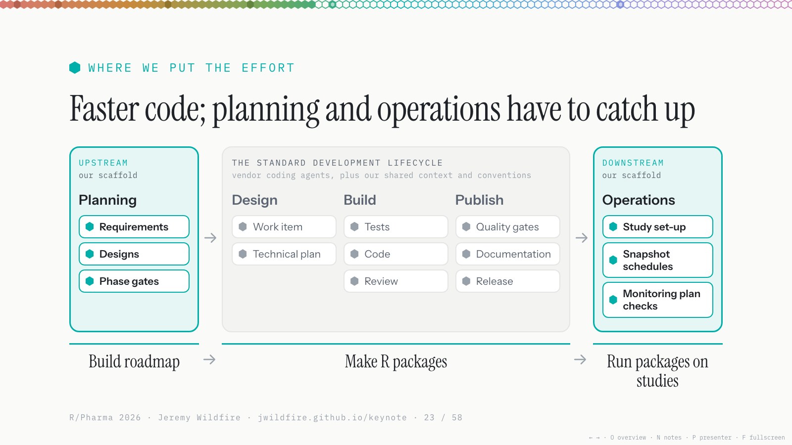This screenshot has height=445, width=792.
Task: Click the arrow before Run packages on studies
Action: coord(580,359)
